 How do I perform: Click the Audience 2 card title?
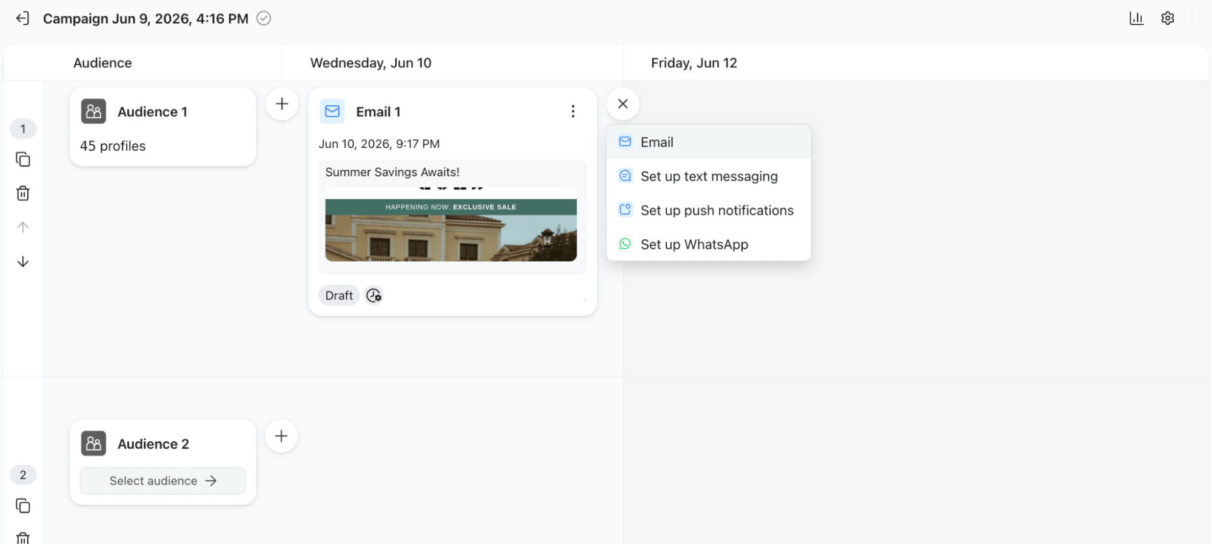coord(153,444)
